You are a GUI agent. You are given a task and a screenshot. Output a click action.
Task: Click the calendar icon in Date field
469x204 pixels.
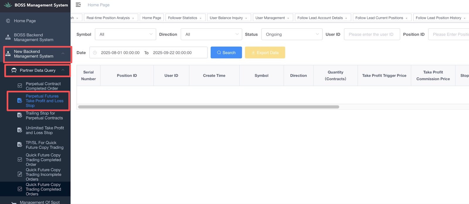pyautogui.click(x=95, y=53)
